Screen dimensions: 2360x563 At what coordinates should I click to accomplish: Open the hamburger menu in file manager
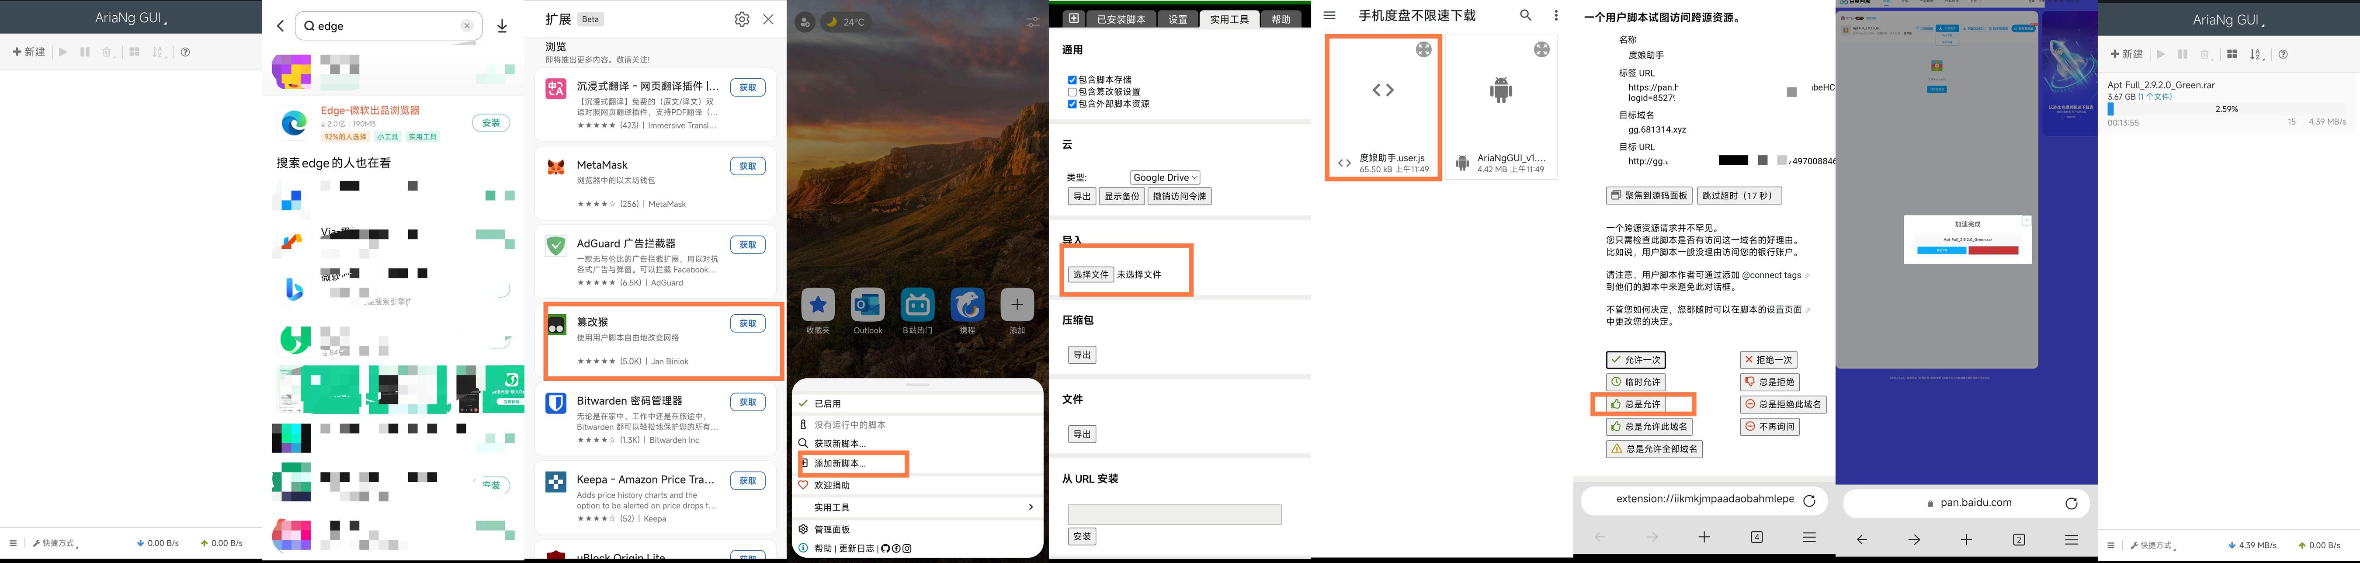1329,16
